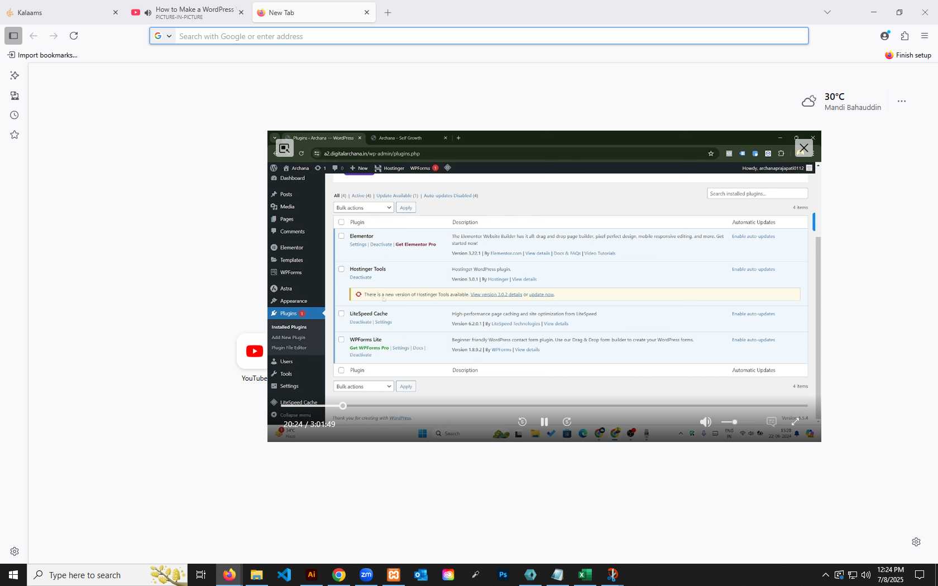
Task: Tick the LiteSpeed Cache checkbox in the video
Action: coord(341,314)
